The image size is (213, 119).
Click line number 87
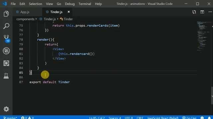[21, 82]
